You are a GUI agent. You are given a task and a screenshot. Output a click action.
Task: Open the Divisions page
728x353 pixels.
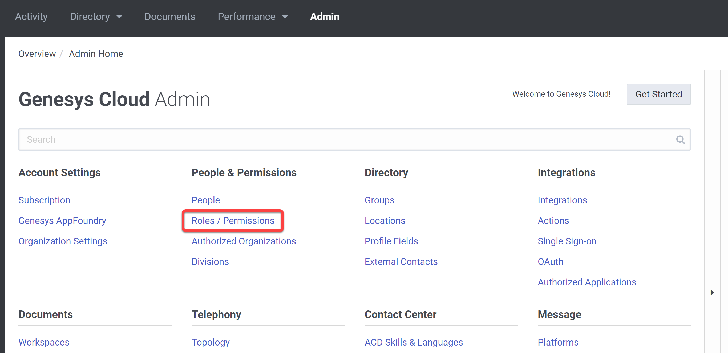(x=210, y=261)
